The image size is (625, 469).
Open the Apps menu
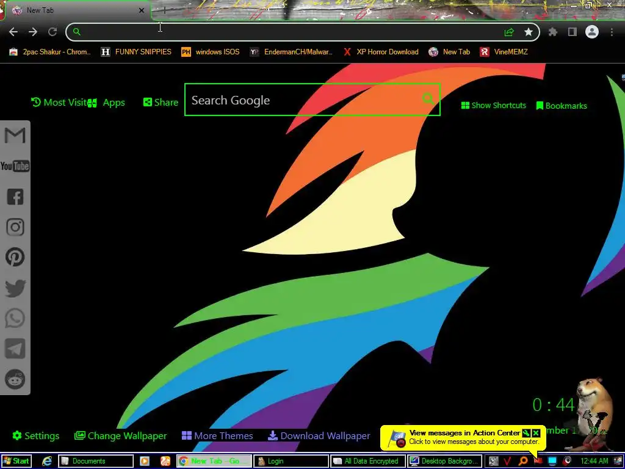[x=106, y=103]
